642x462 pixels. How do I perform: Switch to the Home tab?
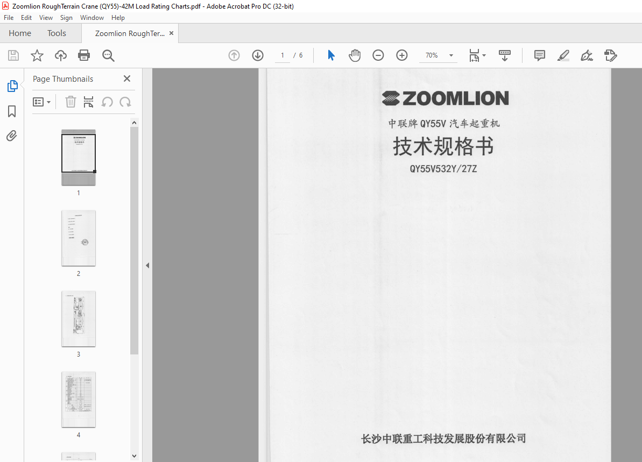point(20,33)
